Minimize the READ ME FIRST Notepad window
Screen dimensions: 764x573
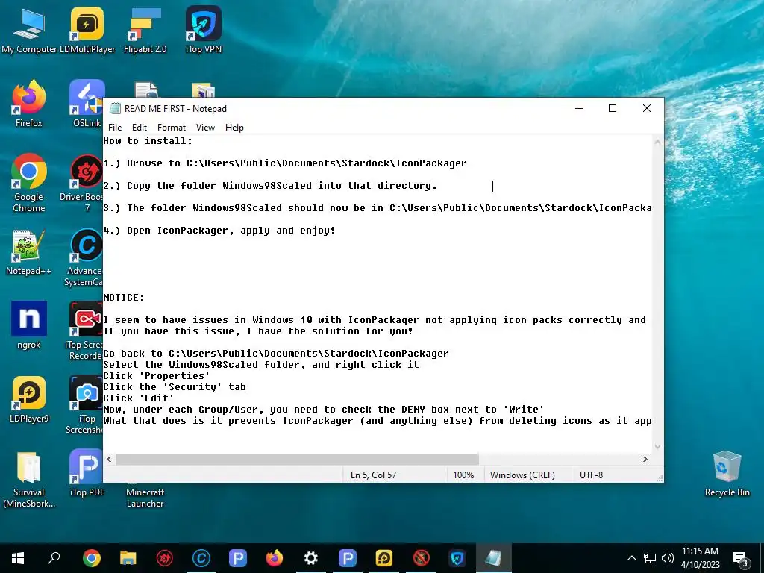(x=579, y=108)
